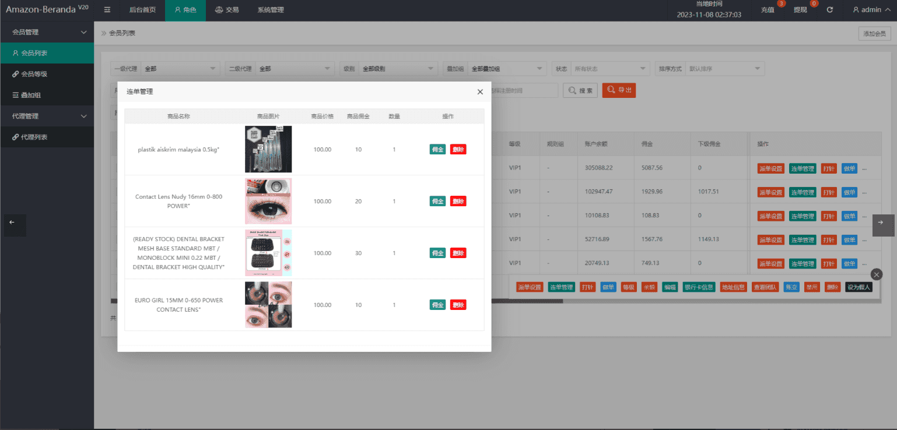Screen dimensions: 897x430
Task: Collapse the 代理管理 sidebar group
Action: [47, 116]
